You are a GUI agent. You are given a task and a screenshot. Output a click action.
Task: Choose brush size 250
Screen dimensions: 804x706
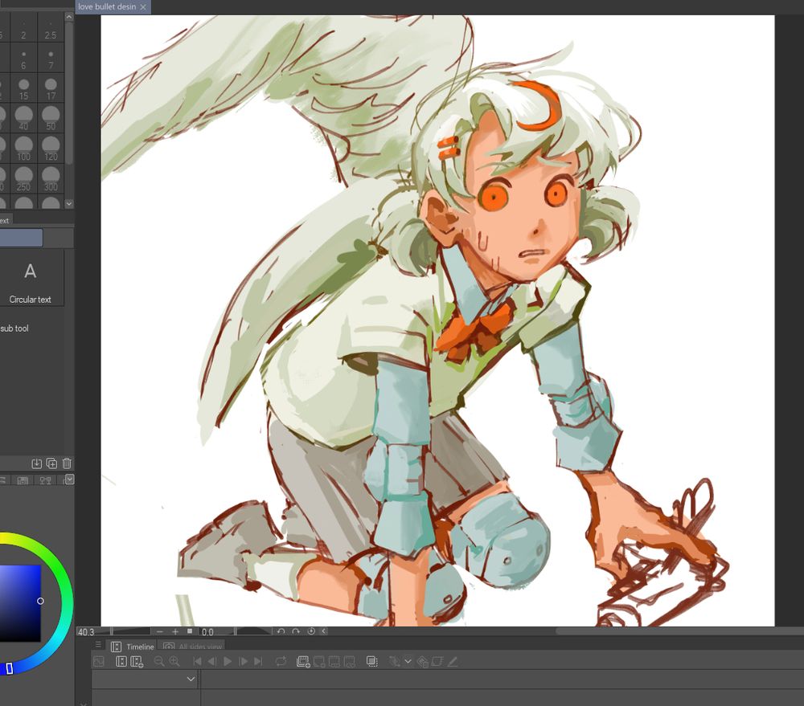point(23,178)
